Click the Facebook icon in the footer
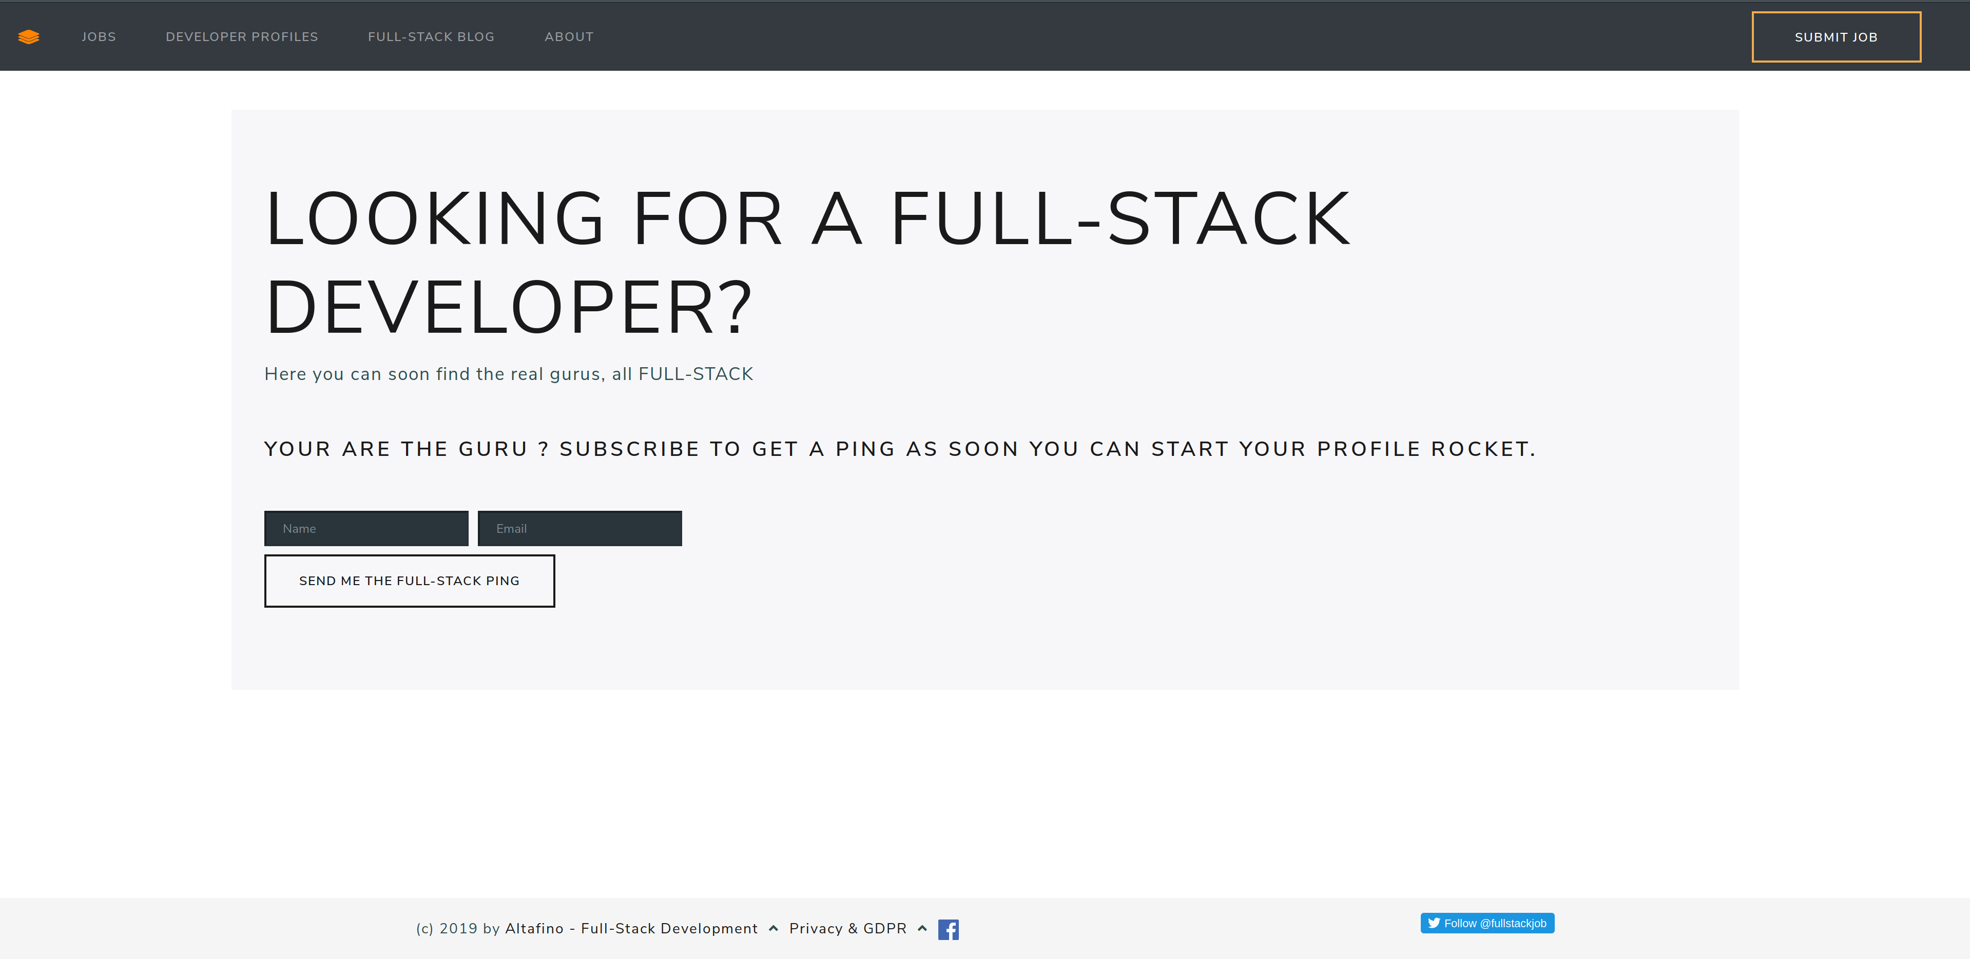This screenshot has height=959, width=1970. point(949,929)
